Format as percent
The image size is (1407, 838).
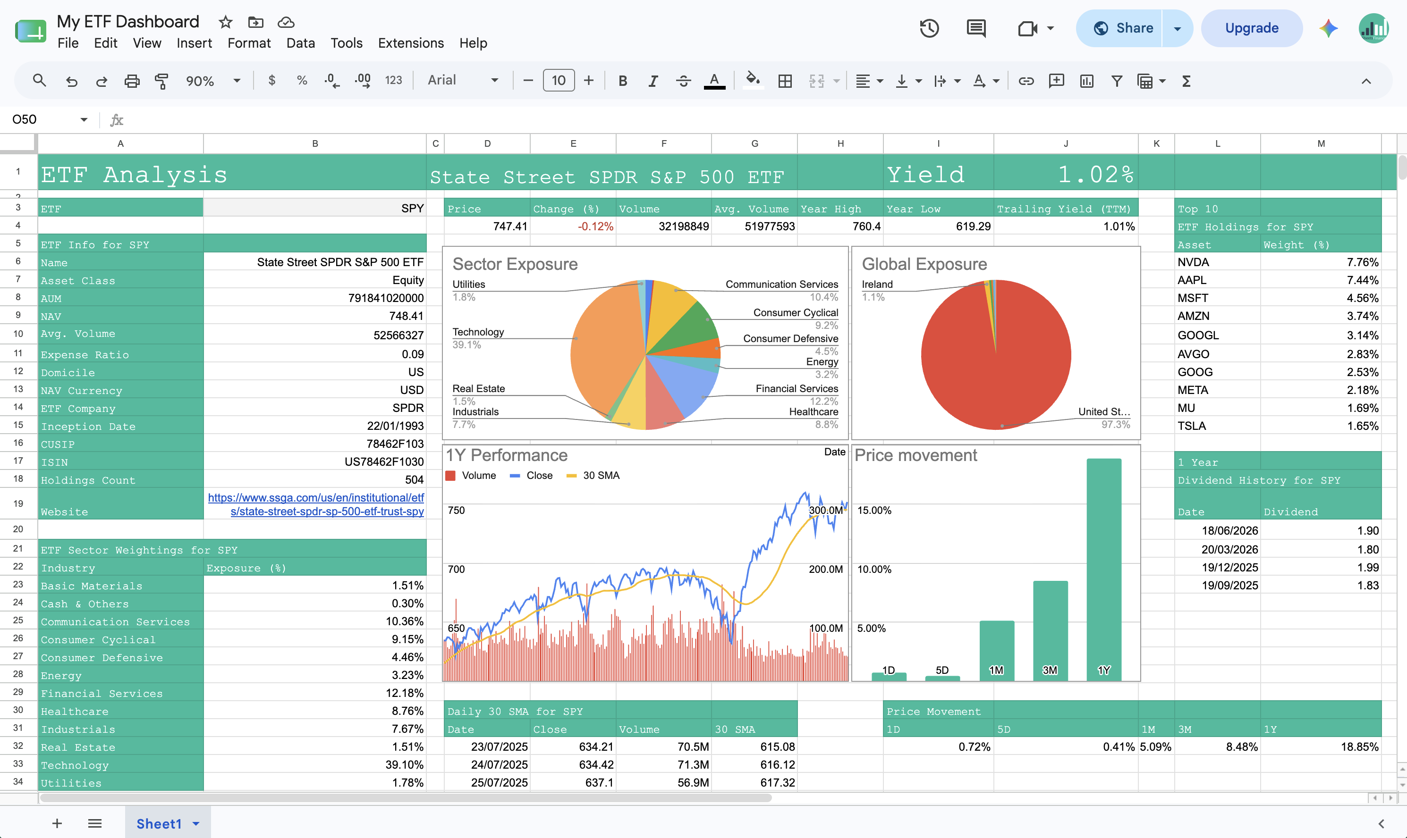(302, 81)
